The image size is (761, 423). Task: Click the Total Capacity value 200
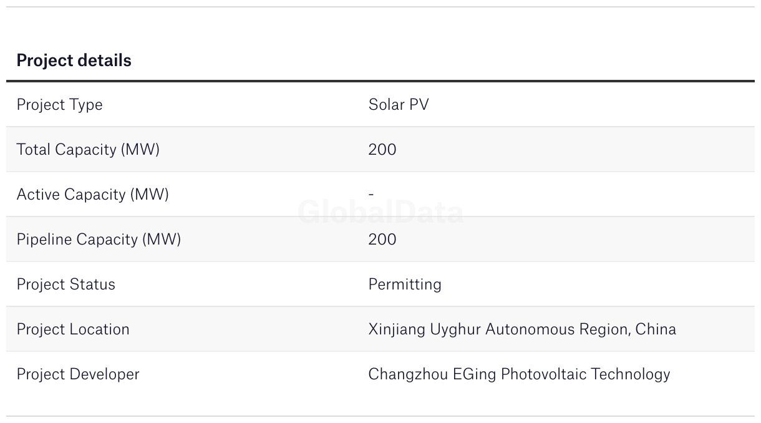382,150
